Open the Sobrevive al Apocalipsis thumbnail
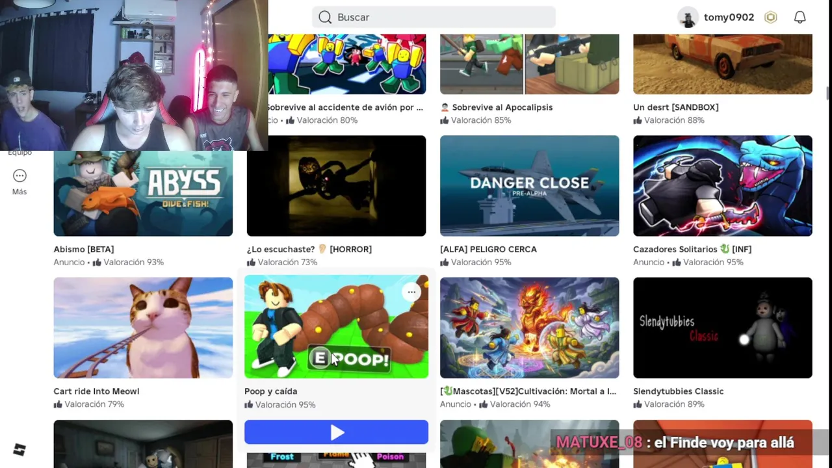 tap(529, 64)
